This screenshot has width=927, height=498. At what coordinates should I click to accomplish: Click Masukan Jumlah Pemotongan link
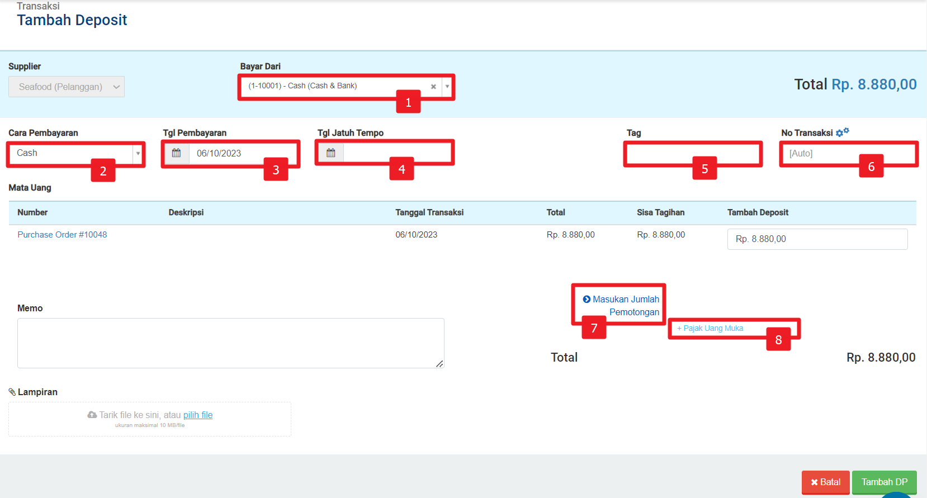[x=626, y=306]
